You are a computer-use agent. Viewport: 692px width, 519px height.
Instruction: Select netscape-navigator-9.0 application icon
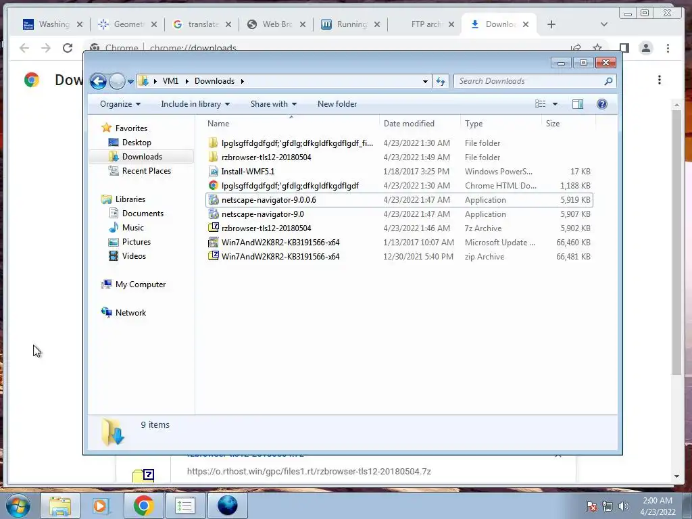213,214
